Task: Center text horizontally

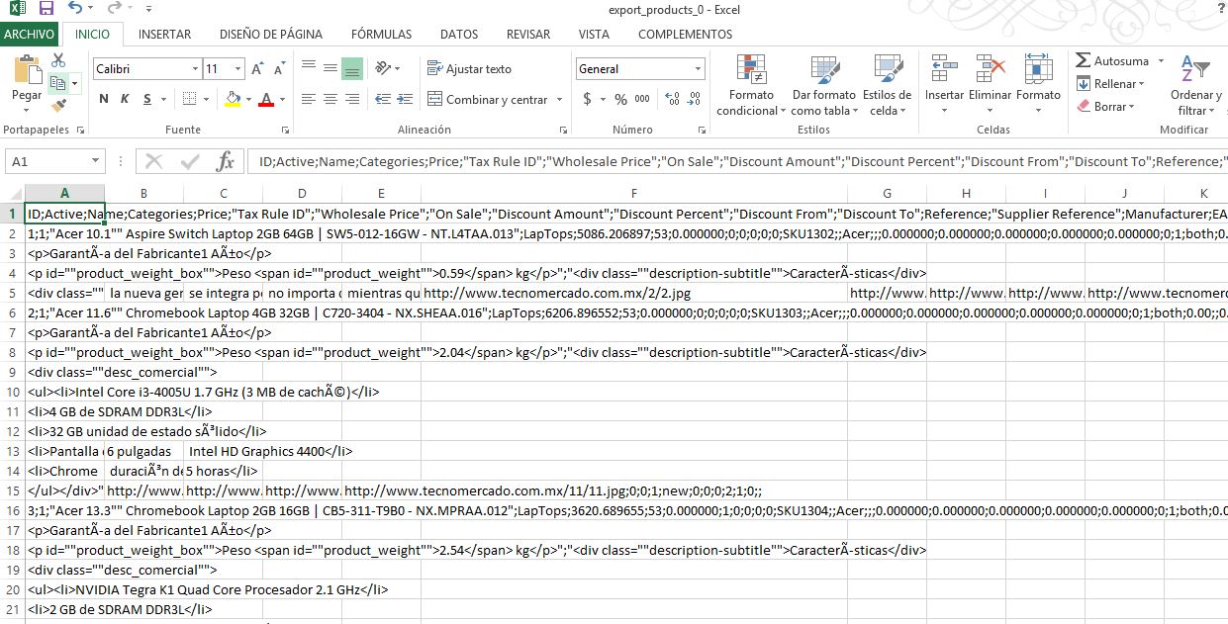Action: (x=330, y=99)
